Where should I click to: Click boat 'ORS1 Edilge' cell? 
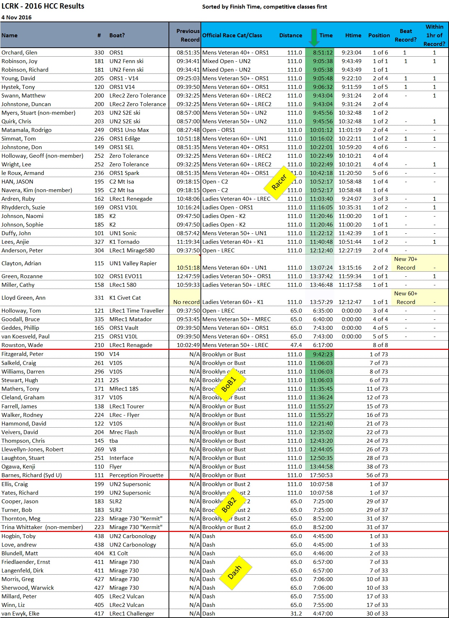coord(125,138)
